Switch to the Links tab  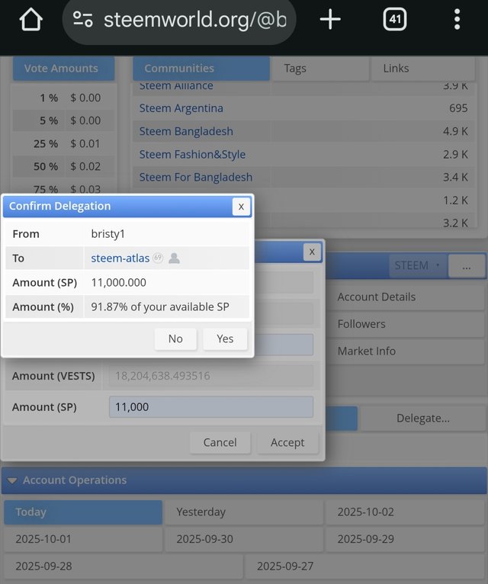tap(423, 69)
